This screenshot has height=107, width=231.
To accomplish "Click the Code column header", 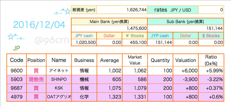I will (x=17, y=60).
